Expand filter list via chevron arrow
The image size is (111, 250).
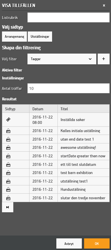pos(90,59)
